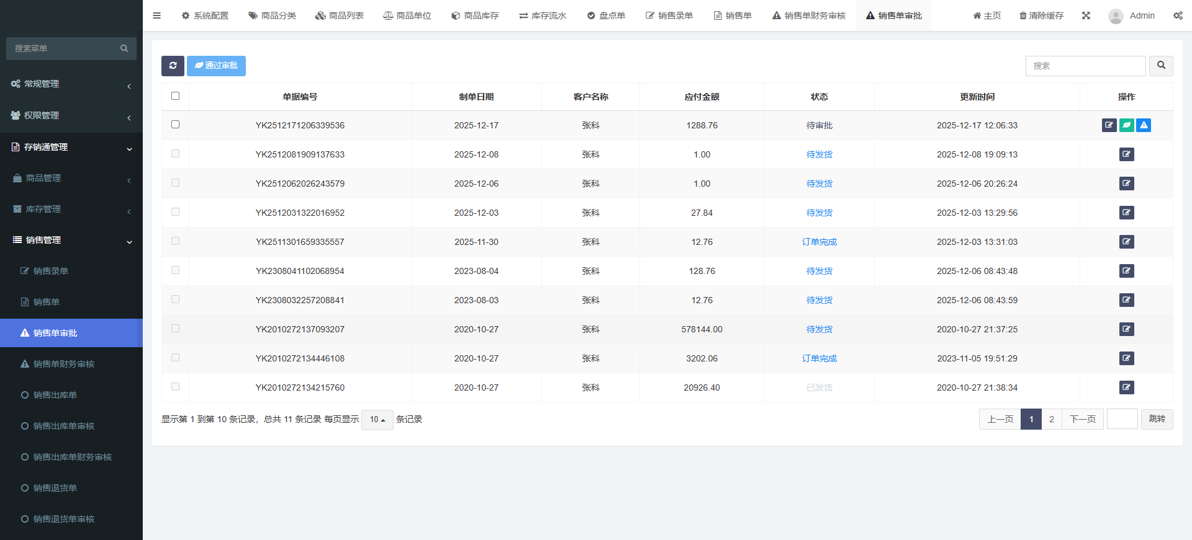Image resolution: width=1192 pixels, height=540 pixels.
Task: Check the checkbox for order YK2512171206339536
Action: coord(175,125)
